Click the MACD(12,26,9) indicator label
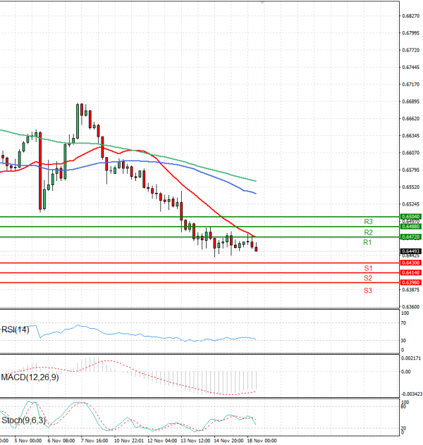Image resolution: width=423 pixels, height=445 pixels. [30, 377]
